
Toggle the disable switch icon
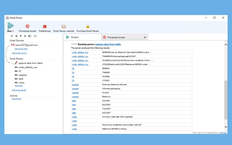[x=35, y=36]
